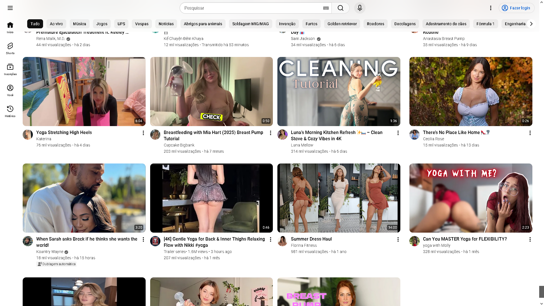Select the Ao vivo filter chip
This screenshot has width=544, height=306.
(56, 24)
